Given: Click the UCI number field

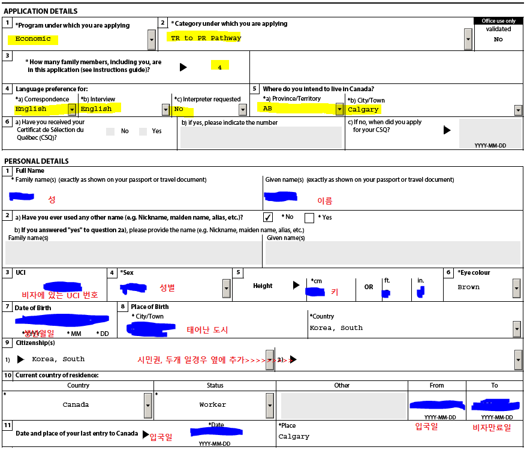Looking at the screenshot, I should click(55, 289).
